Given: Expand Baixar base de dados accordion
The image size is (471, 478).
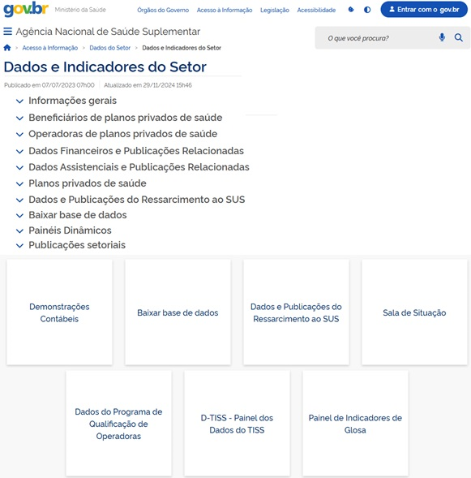Looking at the screenshot, I should (71, 215).
